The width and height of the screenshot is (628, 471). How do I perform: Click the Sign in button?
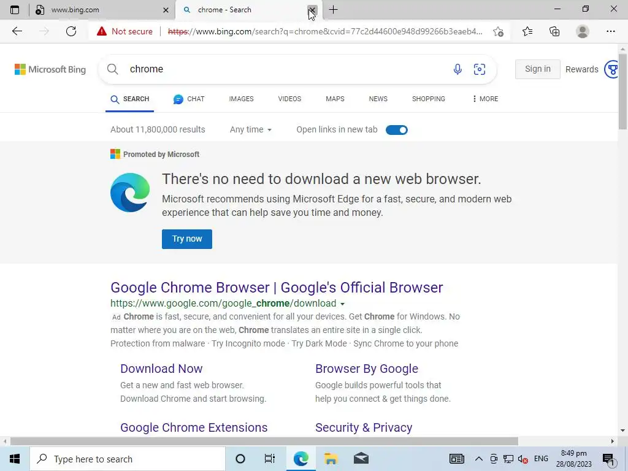click(537, 69)
